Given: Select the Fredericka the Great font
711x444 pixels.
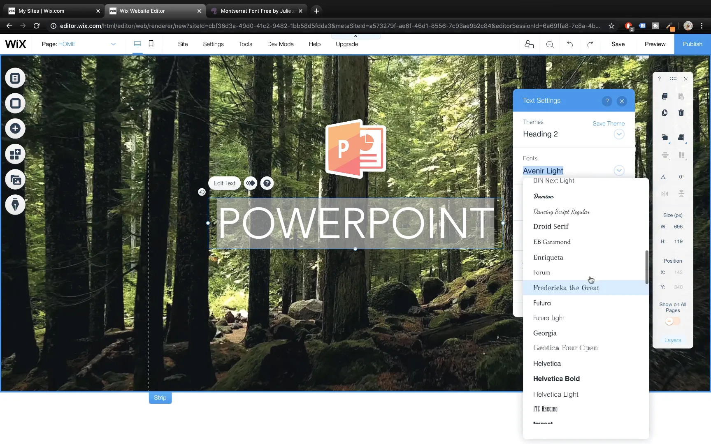Looking at the screenshot, I should (586, 288).
